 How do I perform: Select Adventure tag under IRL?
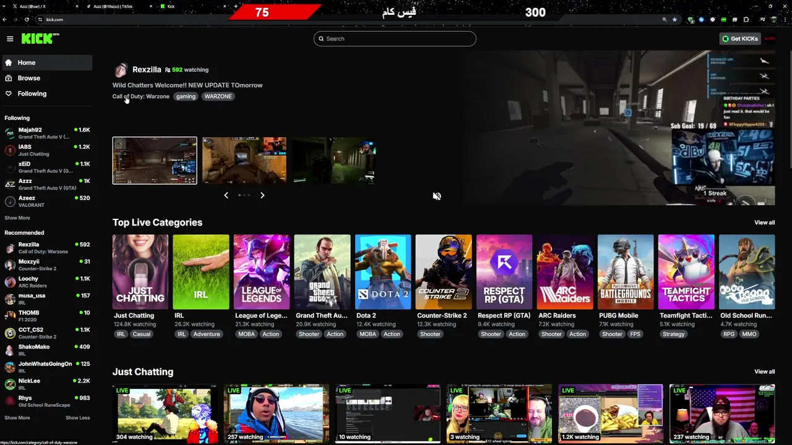pos(207,334)
